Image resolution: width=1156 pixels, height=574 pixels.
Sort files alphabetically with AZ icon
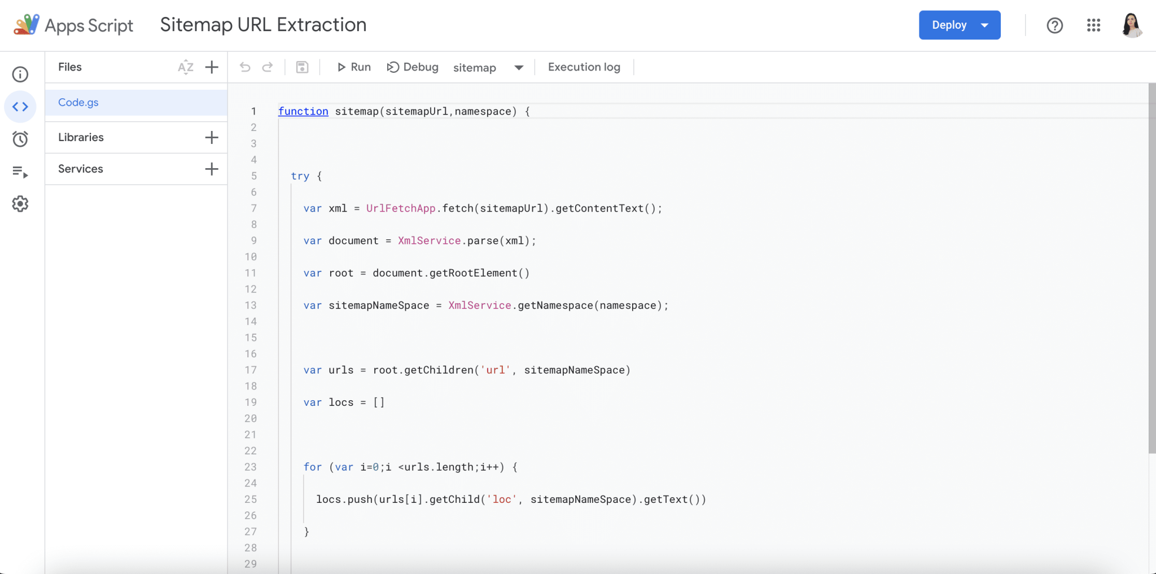click(x=185, y=67)
